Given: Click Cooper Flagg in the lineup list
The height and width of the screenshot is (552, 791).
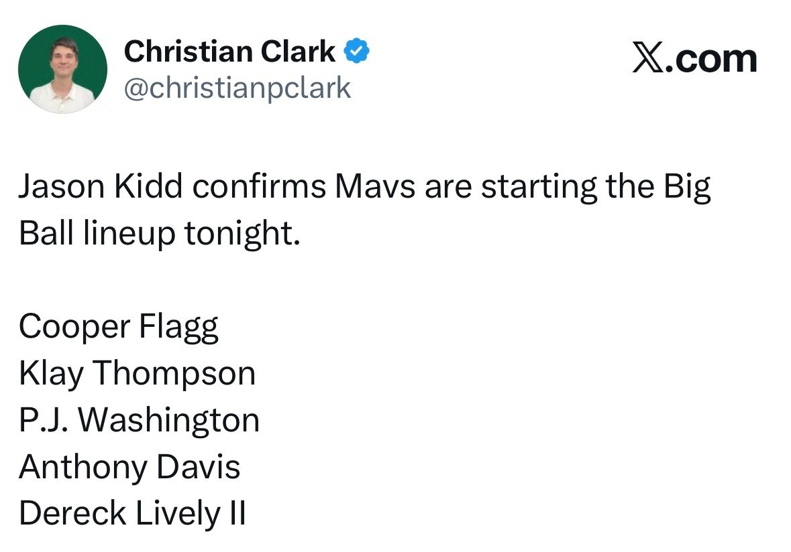Looking at the screenshot, I should click(119, 328).
